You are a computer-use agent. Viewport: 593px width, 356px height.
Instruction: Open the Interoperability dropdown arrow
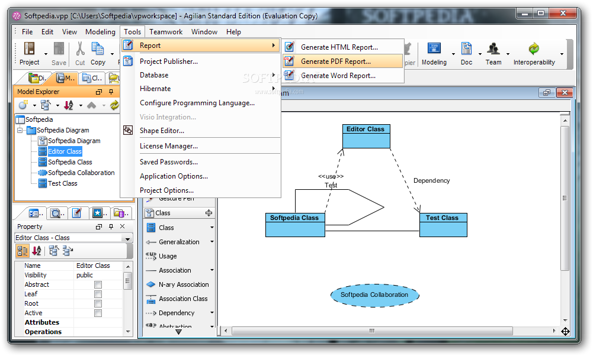(x=562, y=54)
